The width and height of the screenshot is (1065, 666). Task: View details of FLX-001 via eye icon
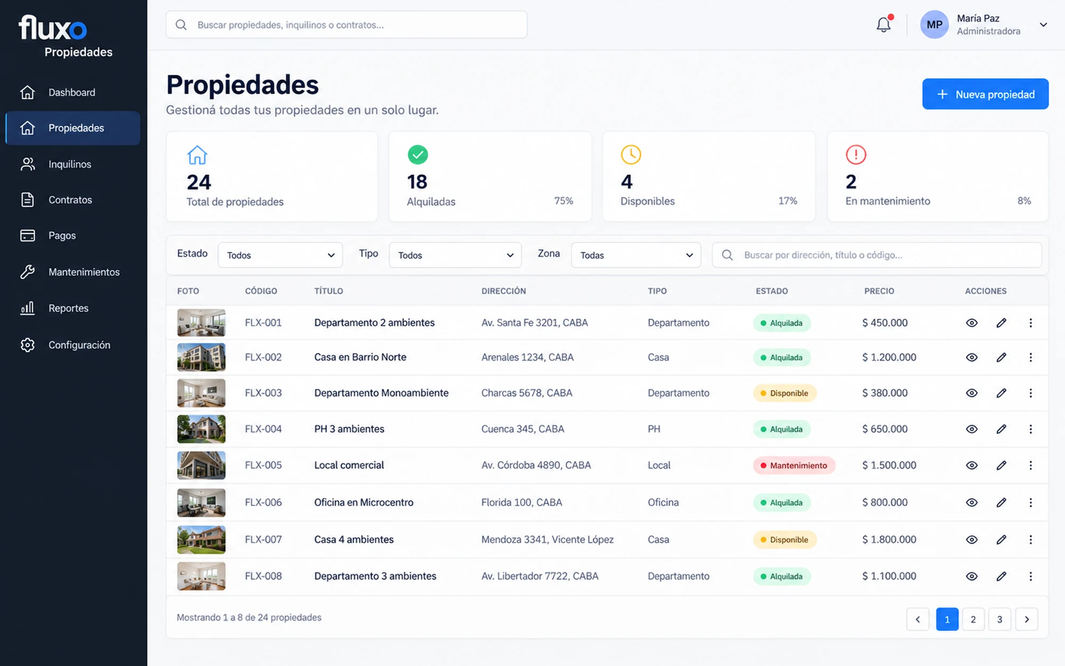point(972,323)
